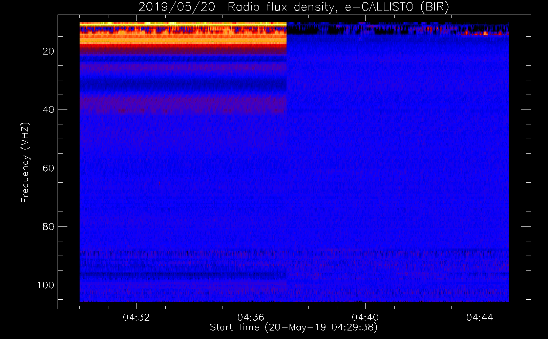Click the 04:36 time tick label
This screenshot has height=339, width=548.
click(x=251, y=318)
